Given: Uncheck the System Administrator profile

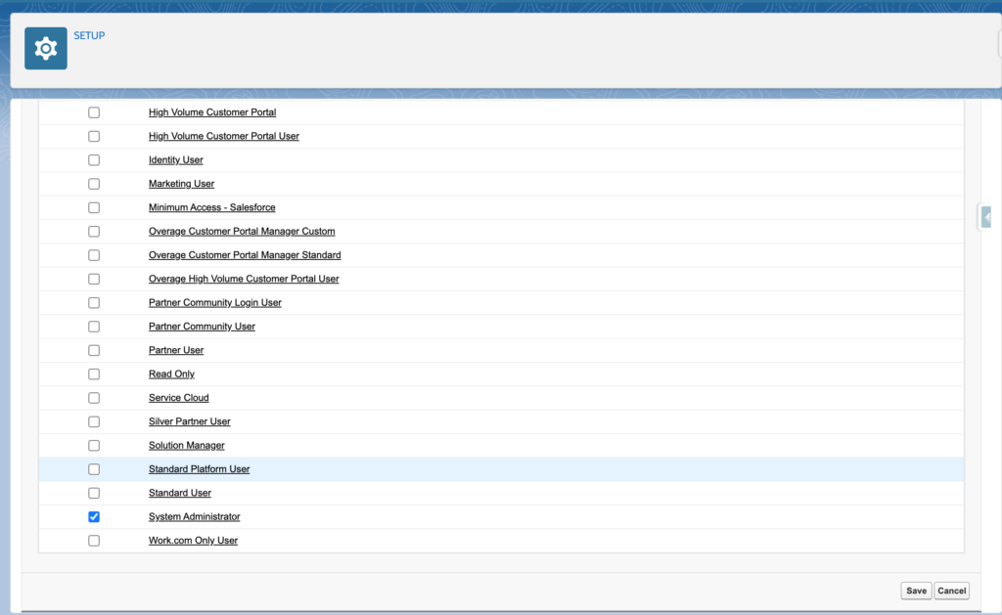Looking at the screenshot, I should [93, 516].
